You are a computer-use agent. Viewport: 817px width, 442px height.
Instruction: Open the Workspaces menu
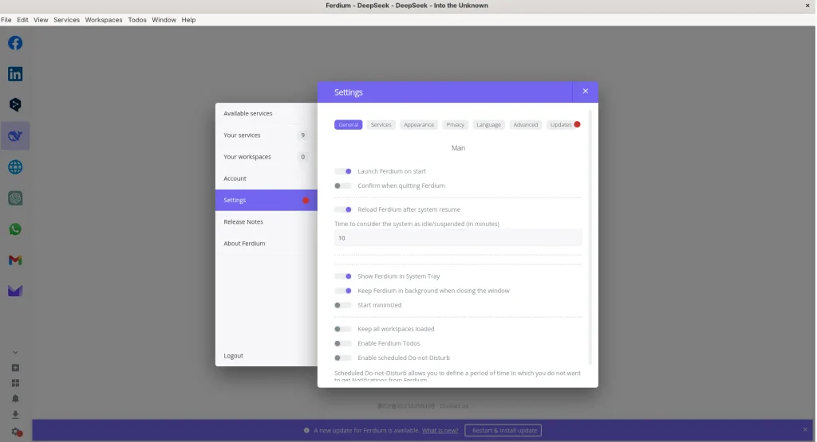coord(104,20)
